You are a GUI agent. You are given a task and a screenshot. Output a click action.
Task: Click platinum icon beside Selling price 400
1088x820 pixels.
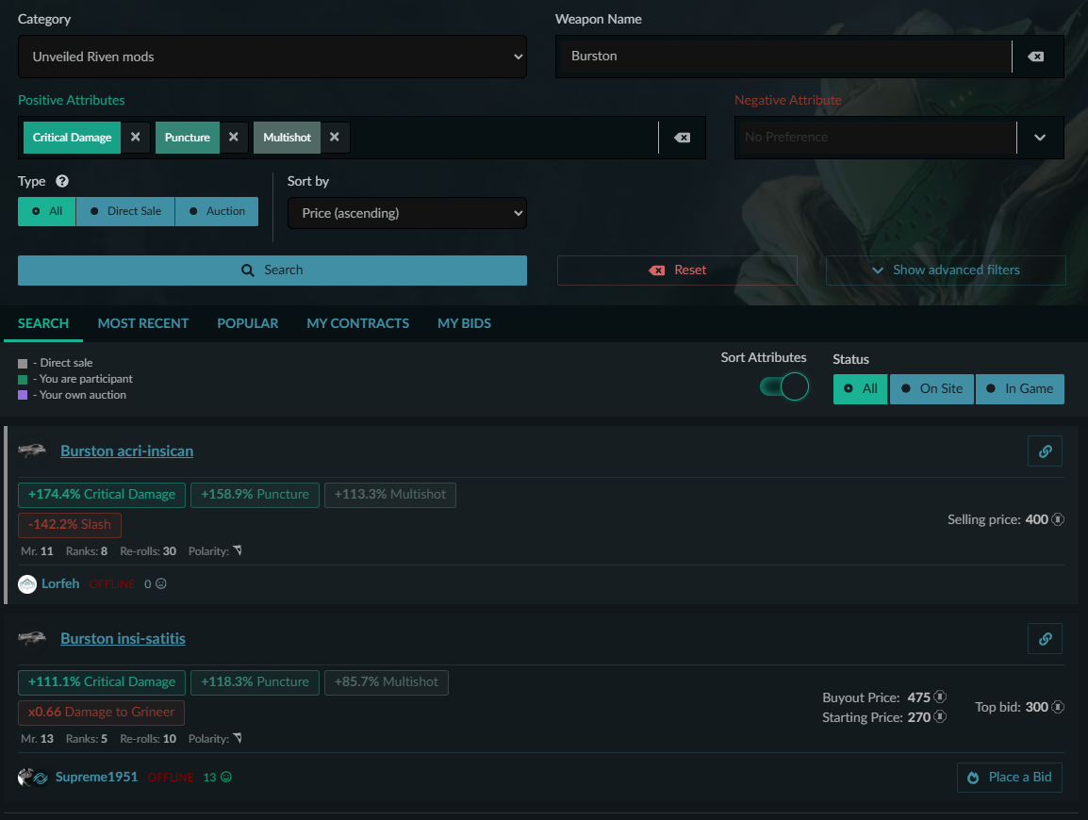(x=1058, y=519)
